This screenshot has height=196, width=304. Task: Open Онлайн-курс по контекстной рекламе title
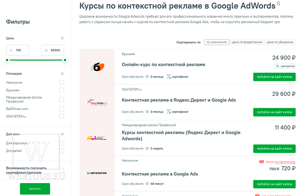click(163, 64)
